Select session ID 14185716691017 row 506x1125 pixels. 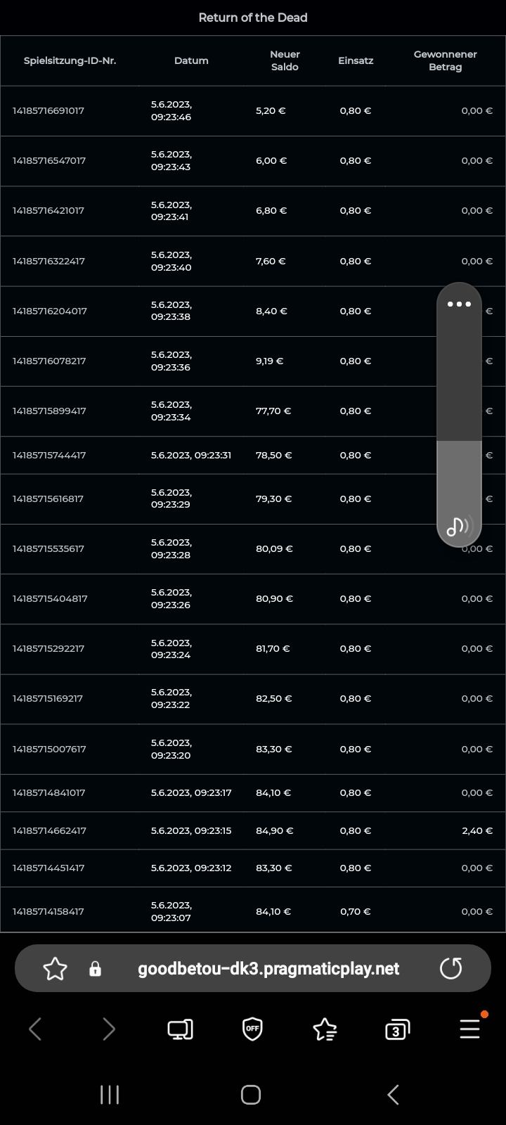pos(48,110)
